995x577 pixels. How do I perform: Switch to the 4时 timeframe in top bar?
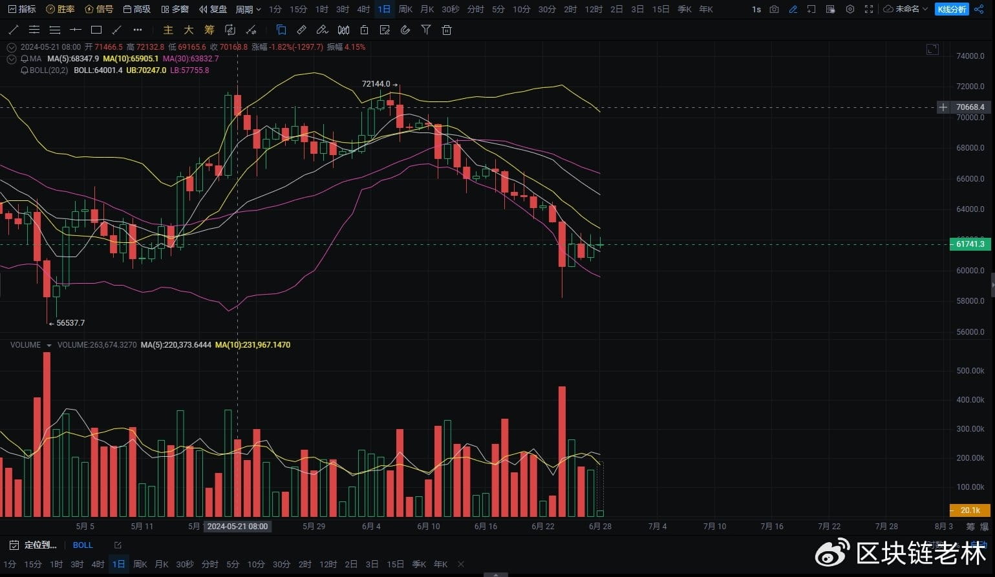click(x=363, y=9)
